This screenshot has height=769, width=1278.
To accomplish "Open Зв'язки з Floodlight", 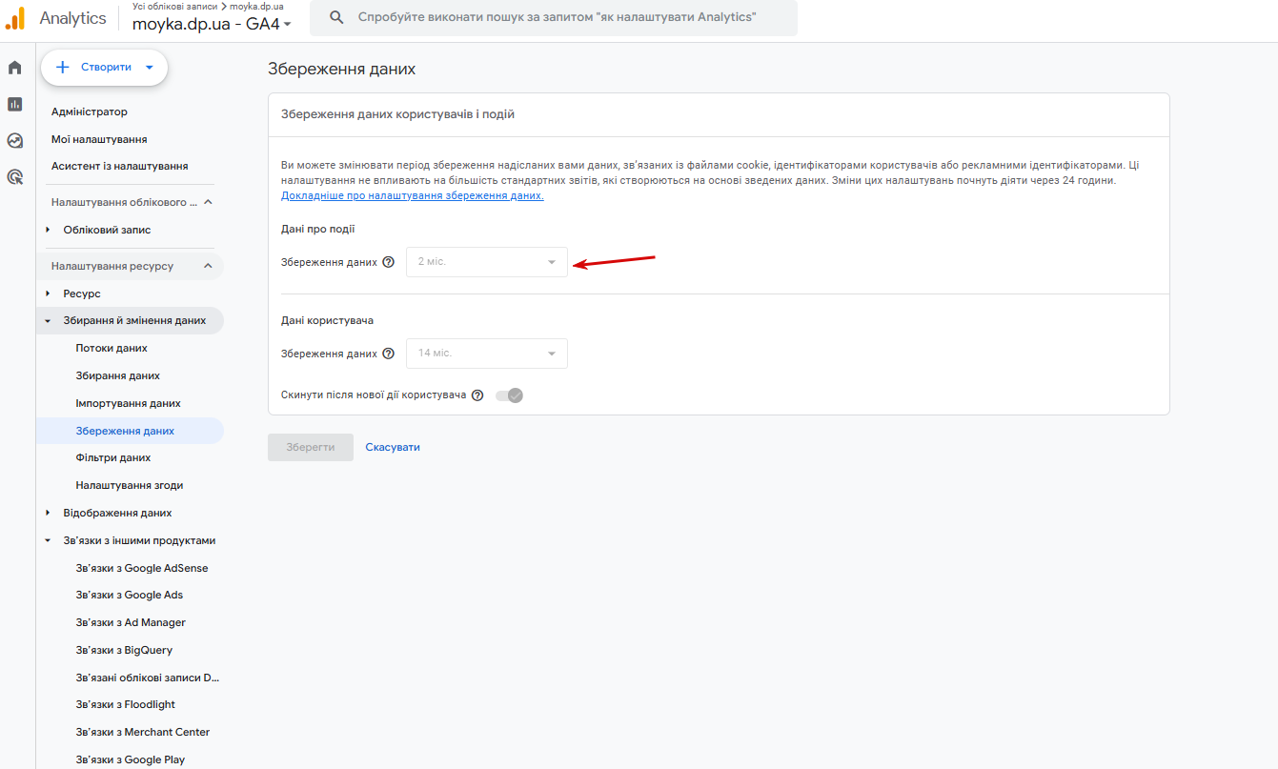I will (x=126, y=704).
